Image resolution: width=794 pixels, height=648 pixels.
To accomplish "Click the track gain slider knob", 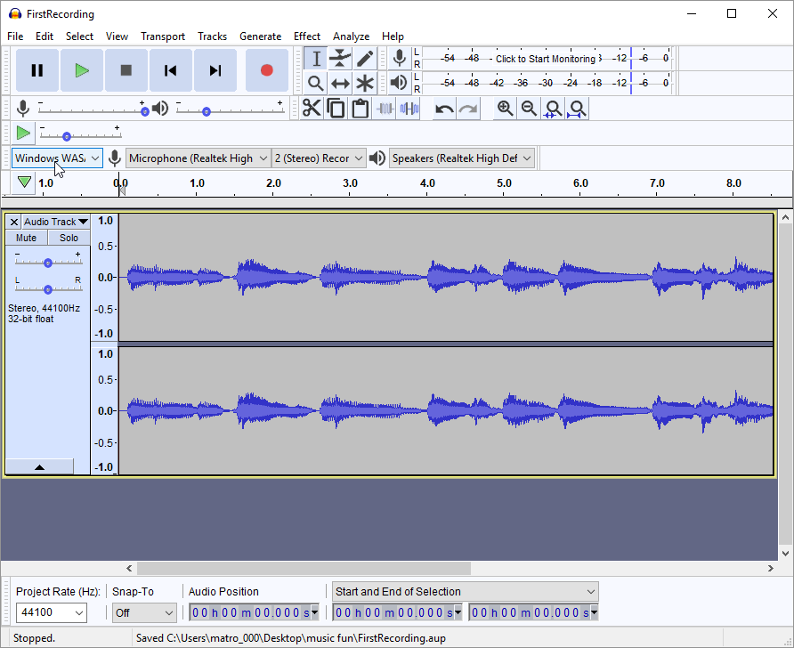I will point(48,263).
